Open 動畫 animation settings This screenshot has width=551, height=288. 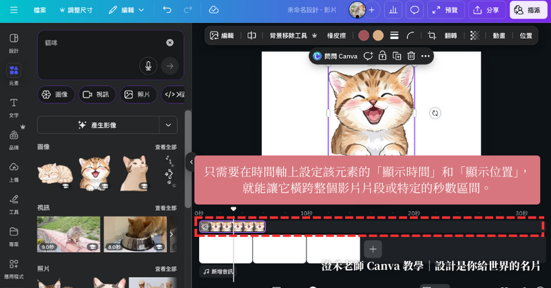tap(499, 36)
